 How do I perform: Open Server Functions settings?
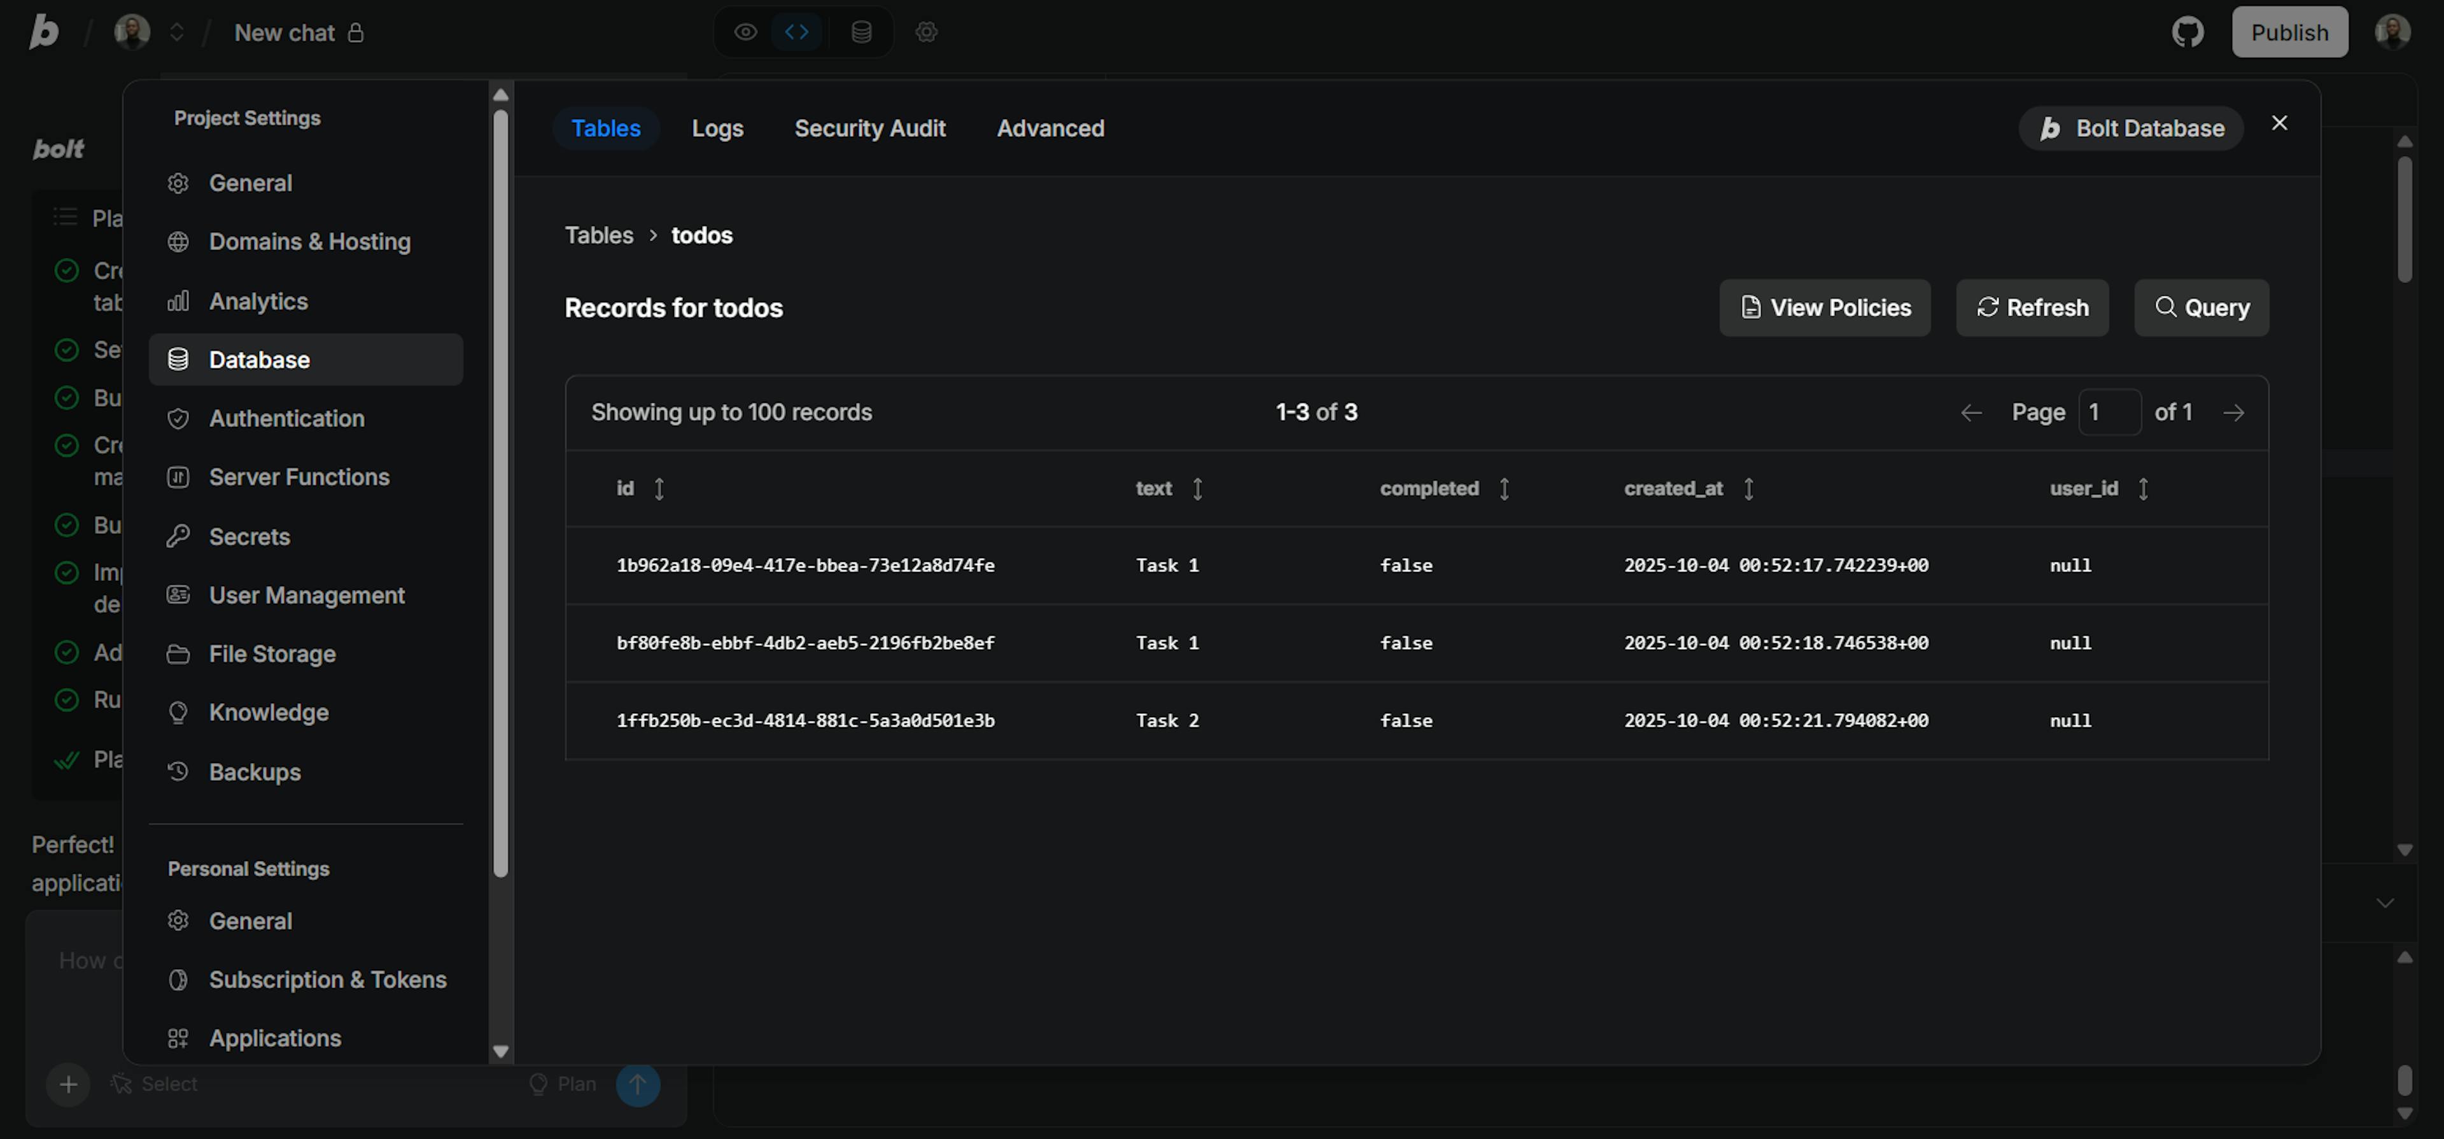pos(299,477)
